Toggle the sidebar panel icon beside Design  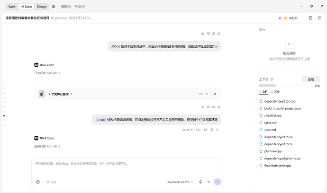[x=54, y=7]
